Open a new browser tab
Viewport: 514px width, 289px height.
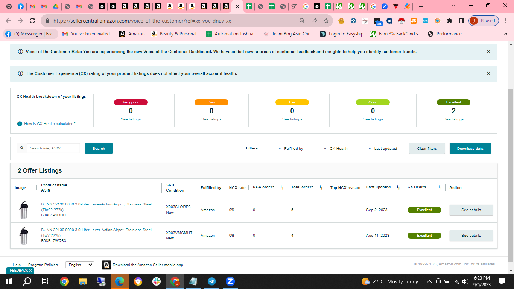point(421,6)
